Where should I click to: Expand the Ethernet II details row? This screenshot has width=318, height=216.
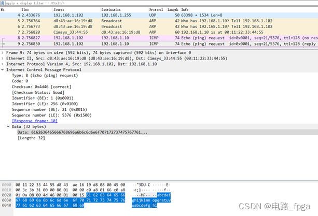pyautogui.click(x=3, y=59)
